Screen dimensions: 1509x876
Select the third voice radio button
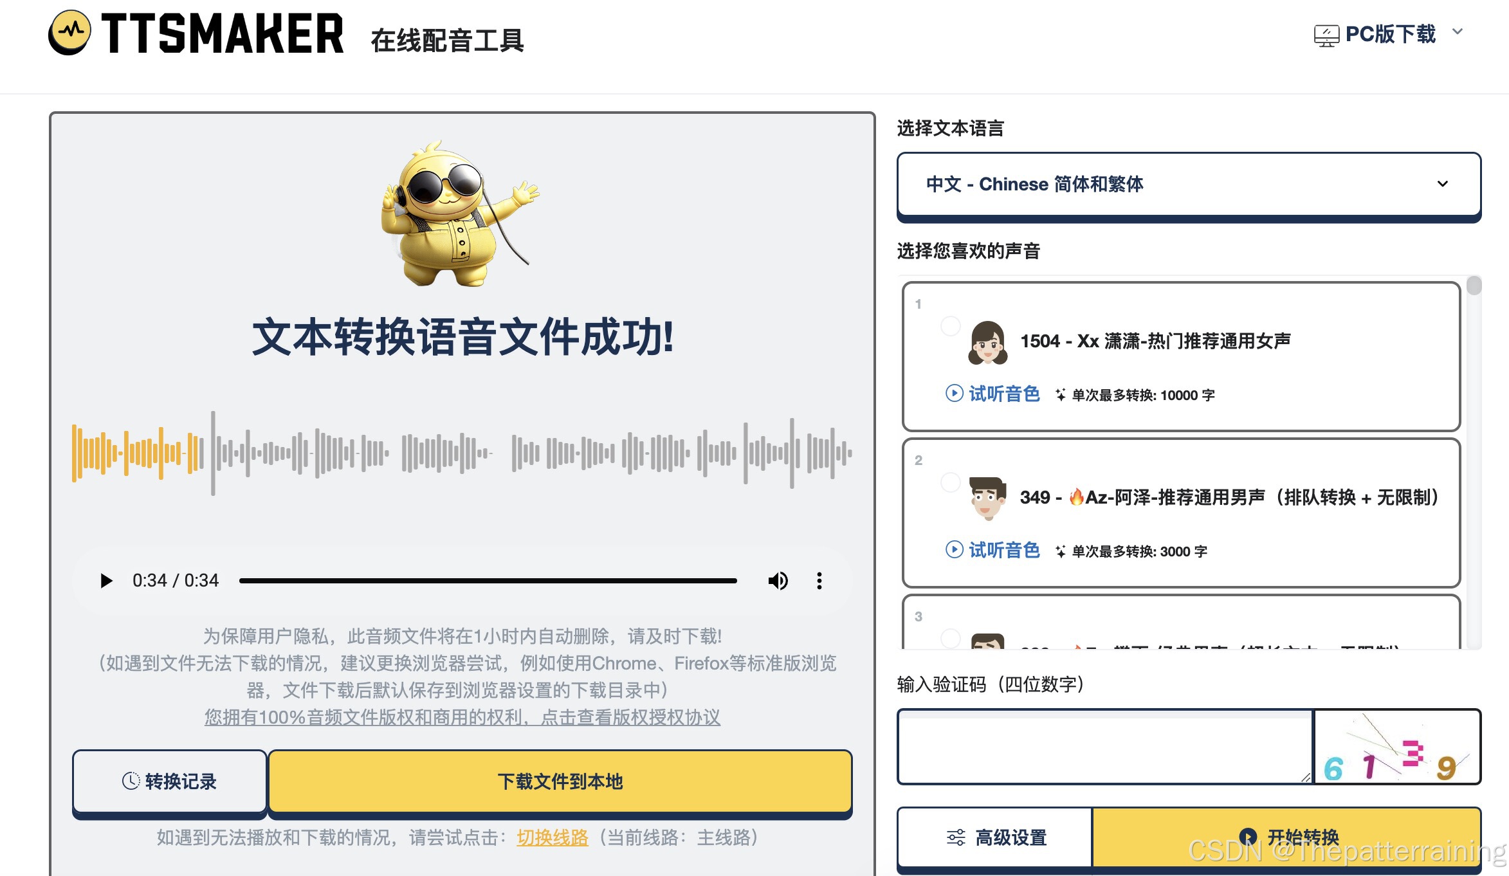[950, 638]
